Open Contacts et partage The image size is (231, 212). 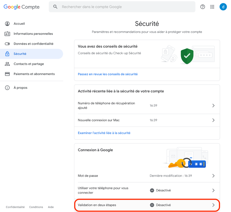(32, 64)
